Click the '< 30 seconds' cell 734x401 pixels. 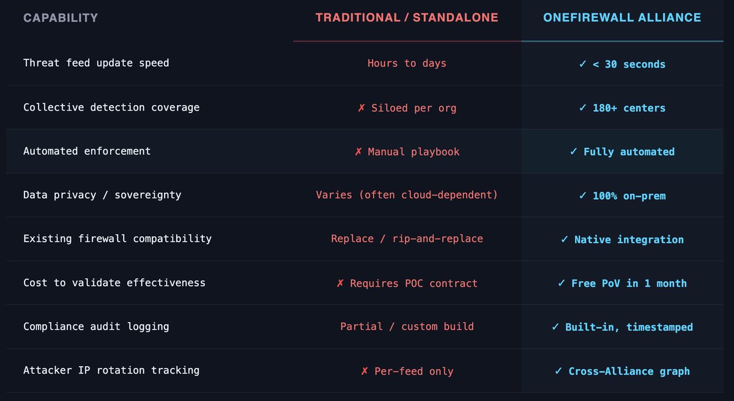(x=622, y=64)
